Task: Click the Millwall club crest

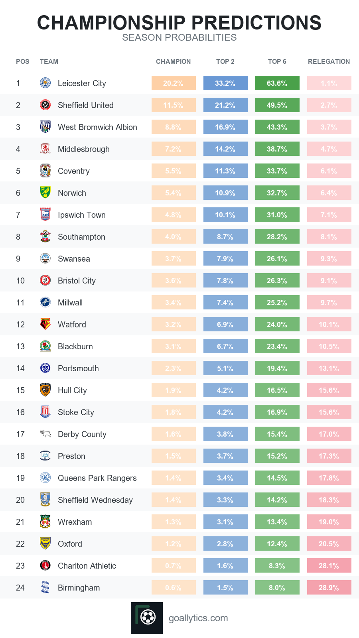Action: coord(45,302)
